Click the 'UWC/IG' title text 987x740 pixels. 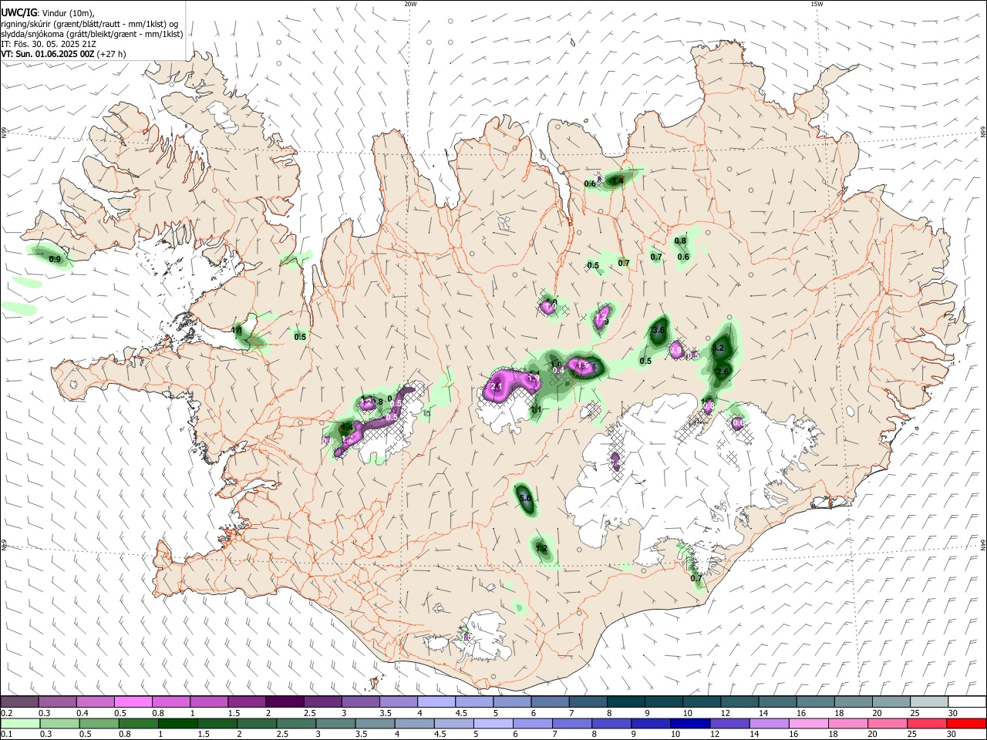(x=19, y=12)
